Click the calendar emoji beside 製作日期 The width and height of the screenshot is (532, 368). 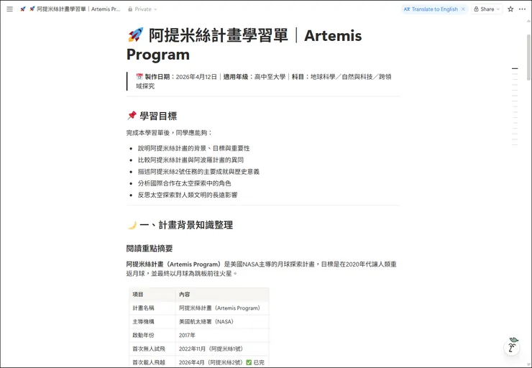coord(139,77)
